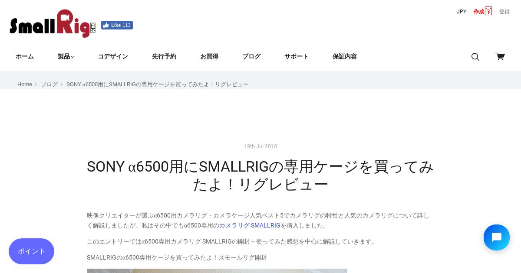This screenshot has height=273, width=521.
Task: Open the サポート menu item
Action: (x=297, y=56)
